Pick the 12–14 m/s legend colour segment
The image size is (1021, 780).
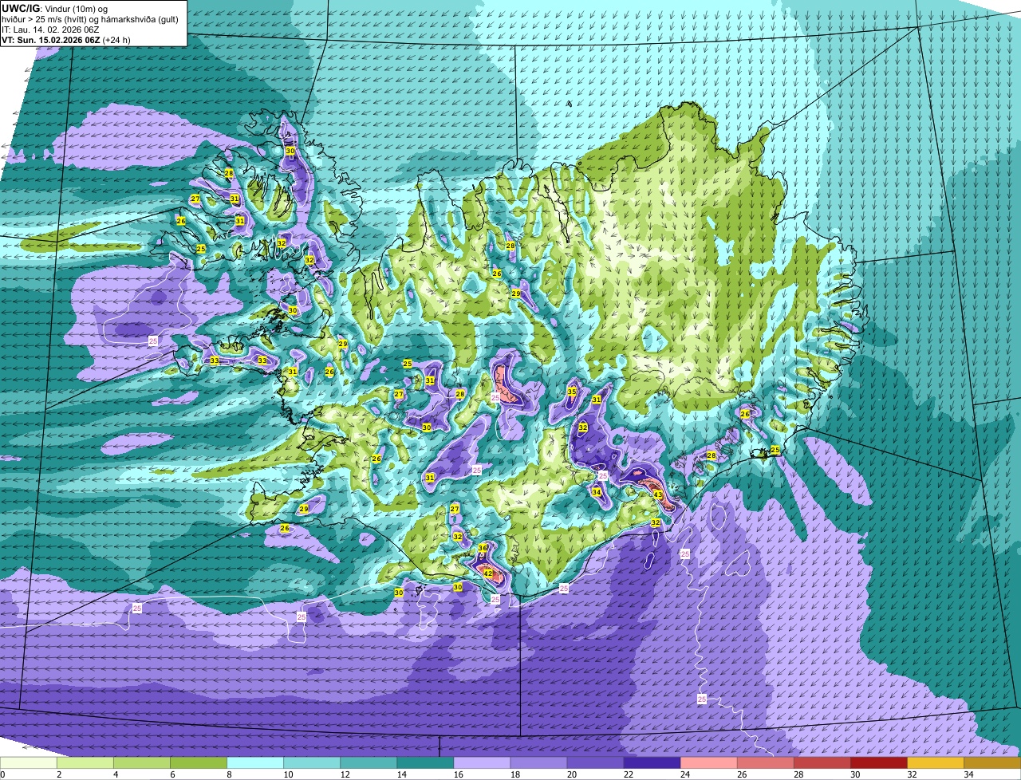click(x=369, y=763)
